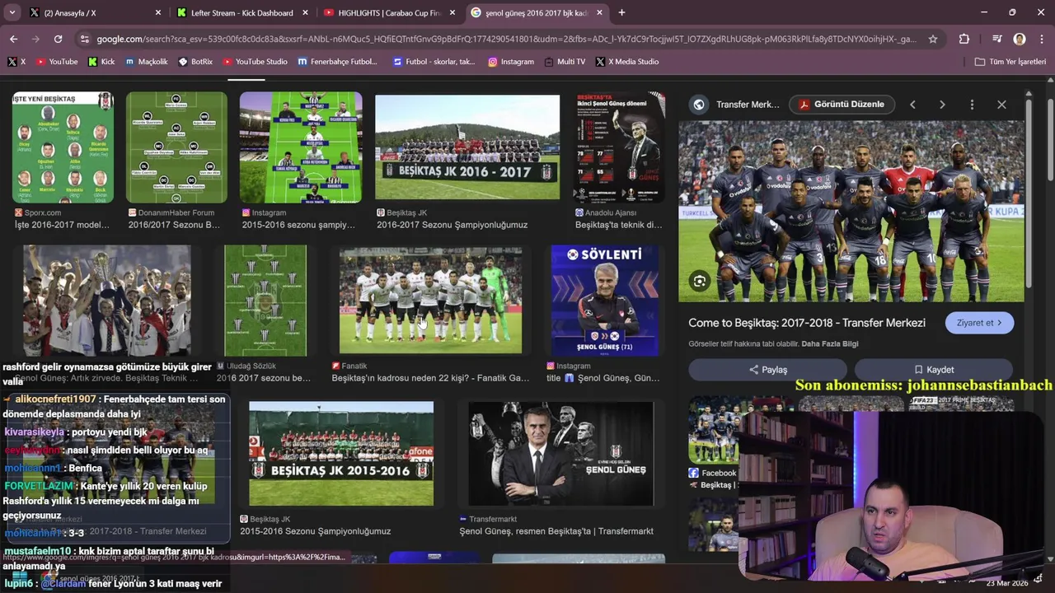Bookmark this page with the star icon
This screenshot has height=593, width=1055.
click(x=933, y=39)
